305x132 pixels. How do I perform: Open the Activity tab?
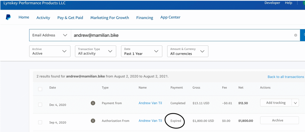(x=43, y=18)
